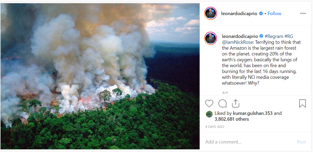The image size is (313, 152).
Task: Click the comment speech bubble icon
Action: (223, 103)
